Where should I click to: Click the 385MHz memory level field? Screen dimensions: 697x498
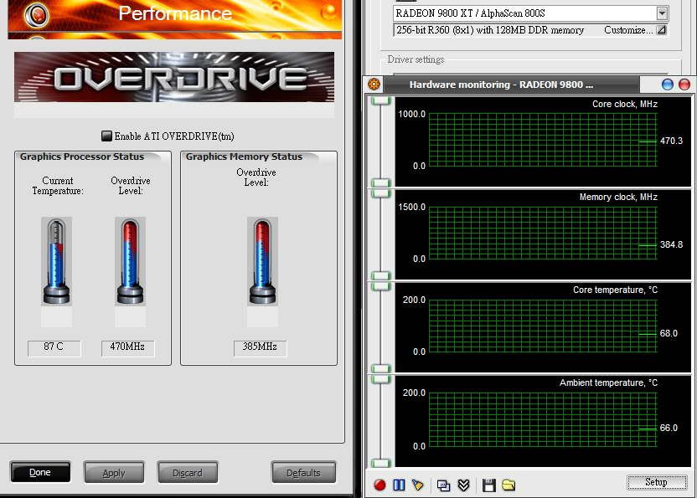pyautogui.click(x=261, y=348)
